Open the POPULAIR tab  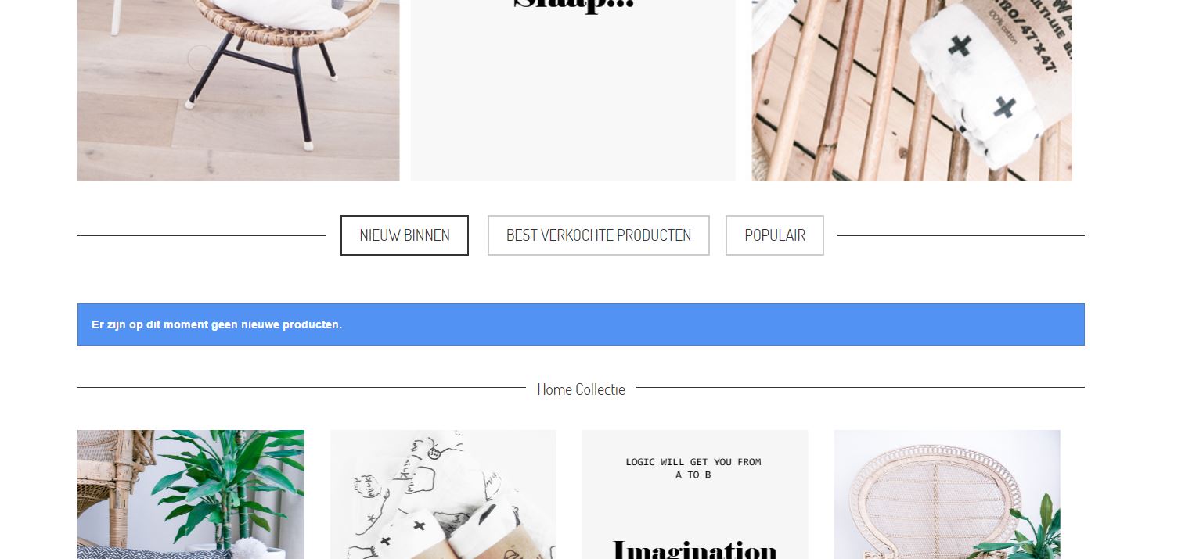tap(775, 235)
